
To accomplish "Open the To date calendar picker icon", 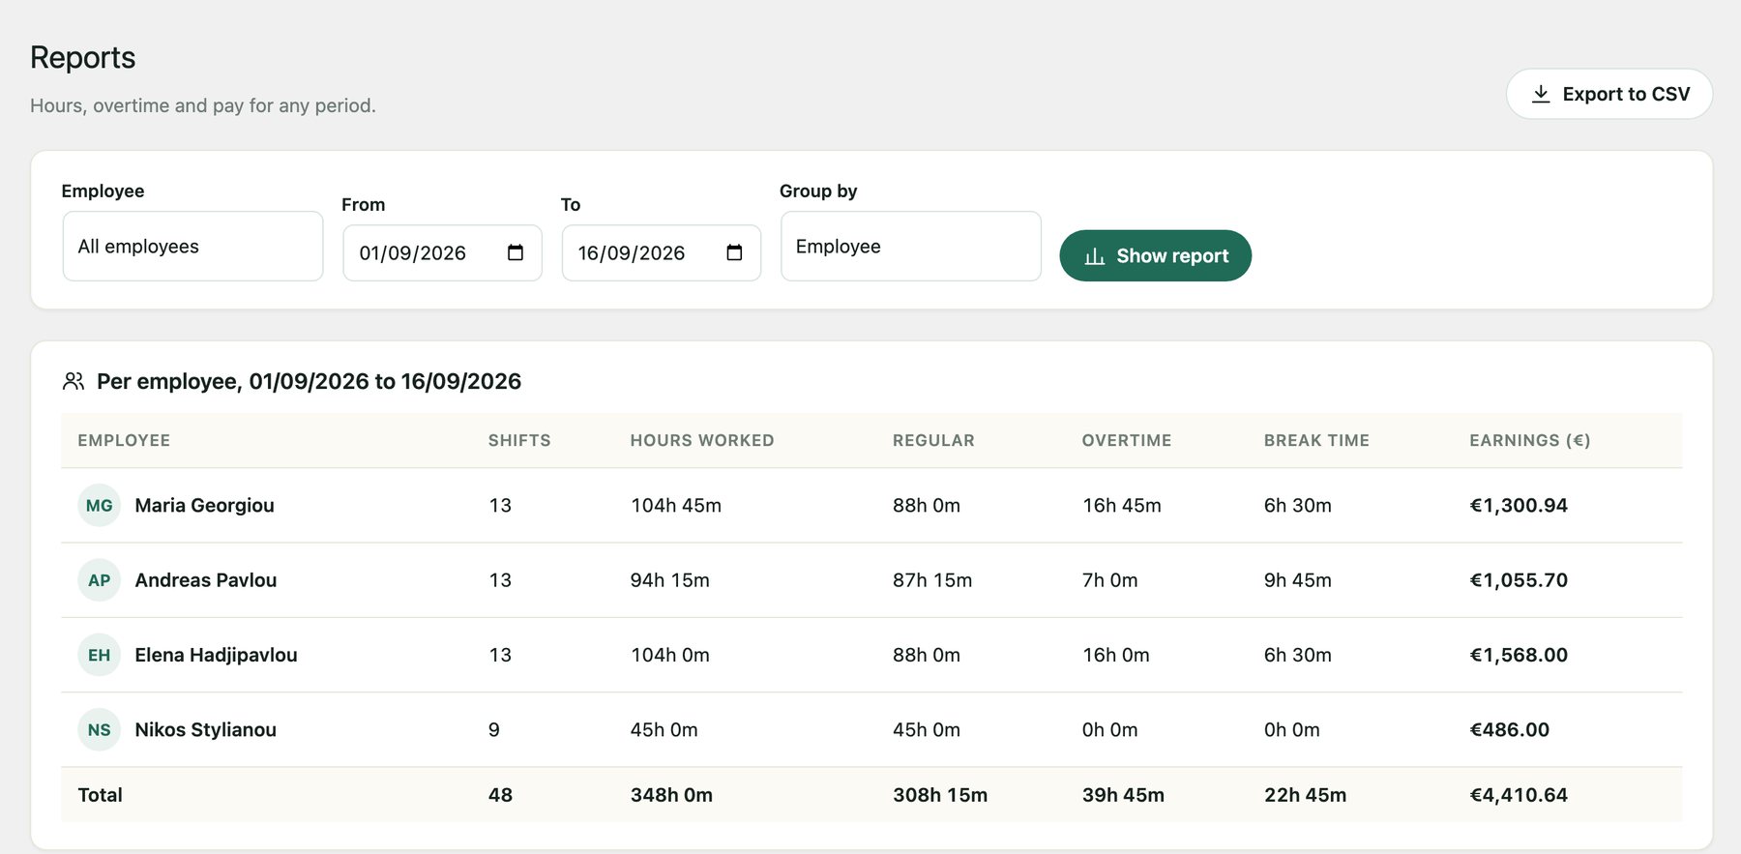I will tap(734, 252).
